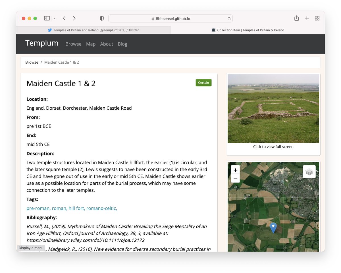Click the Russell 2019 bibliography entry
Viewport: 341px width, 273px height.
coord(117,233)
